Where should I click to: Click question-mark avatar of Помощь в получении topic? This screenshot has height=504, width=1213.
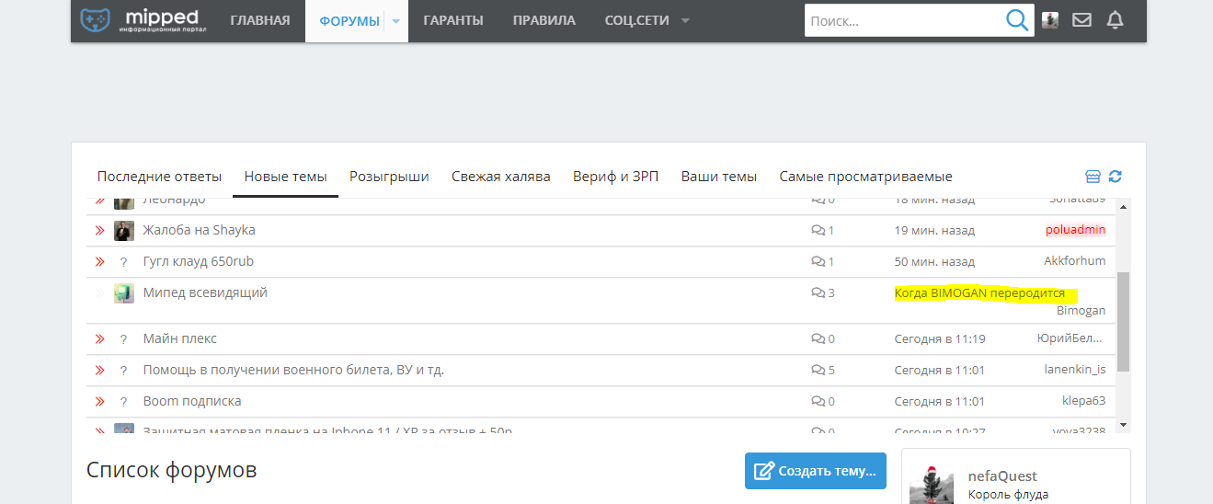click(123, 371)
